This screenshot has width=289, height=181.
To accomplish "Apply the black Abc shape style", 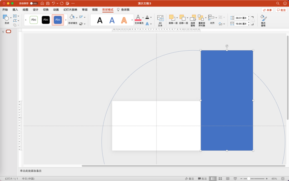I will click(x=46, y=20).
